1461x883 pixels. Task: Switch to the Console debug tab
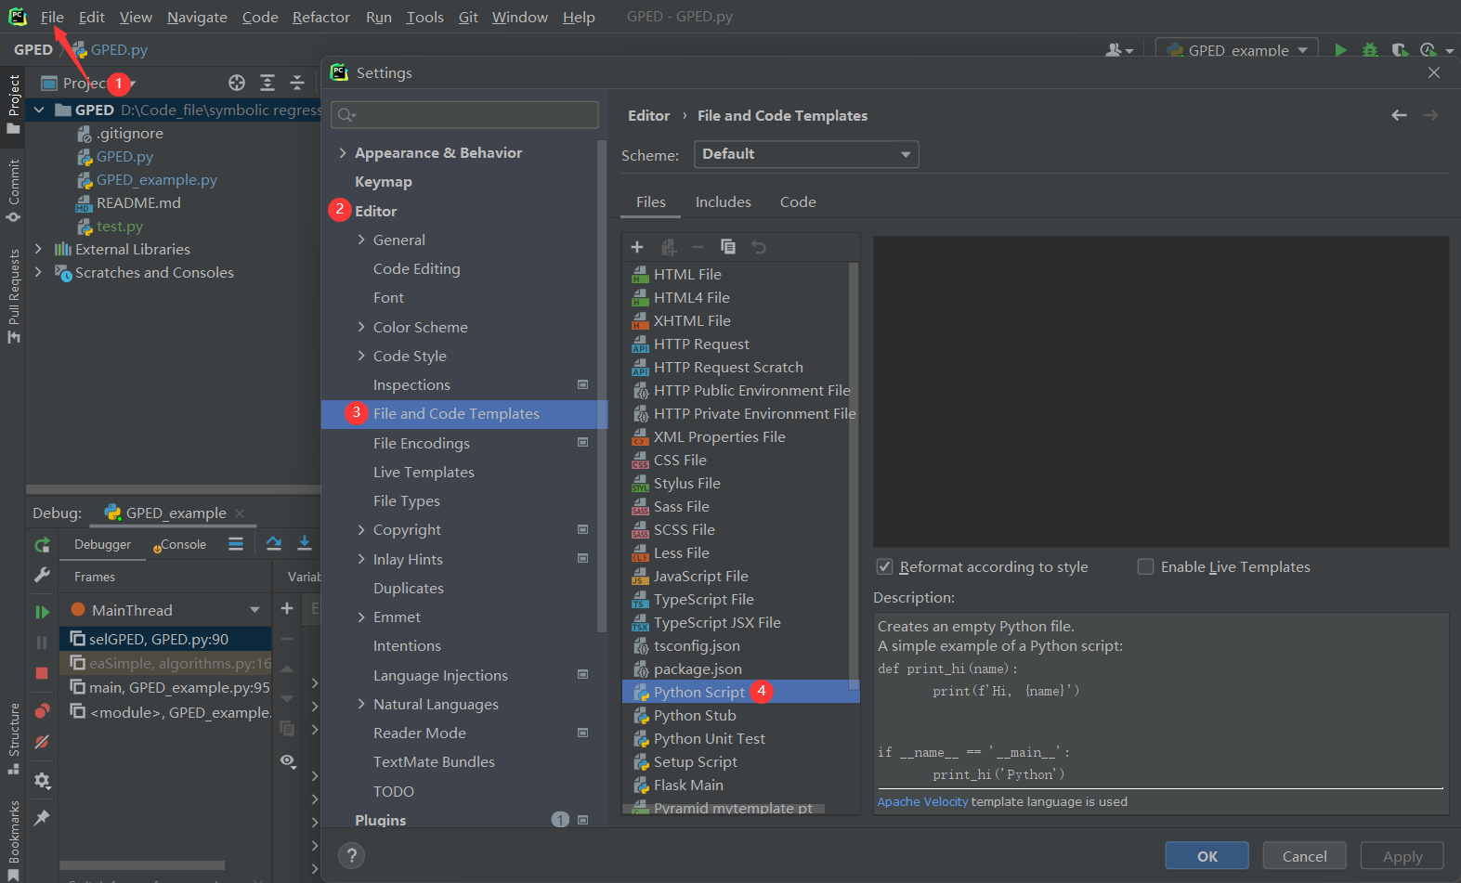[180, 544]
